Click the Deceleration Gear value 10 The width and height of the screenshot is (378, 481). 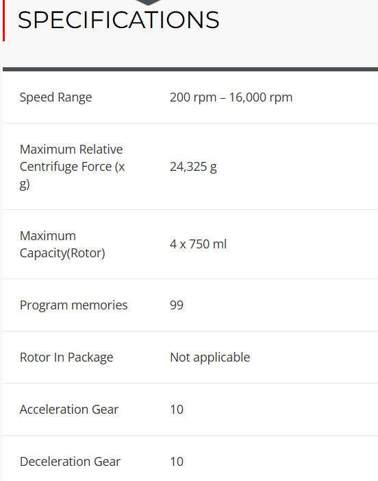tap(177, 462)
